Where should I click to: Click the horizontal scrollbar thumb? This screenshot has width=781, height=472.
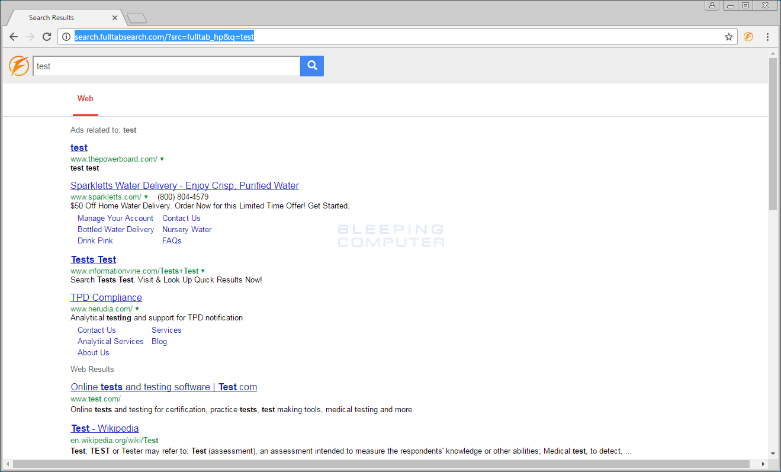[x=381, y=464]
